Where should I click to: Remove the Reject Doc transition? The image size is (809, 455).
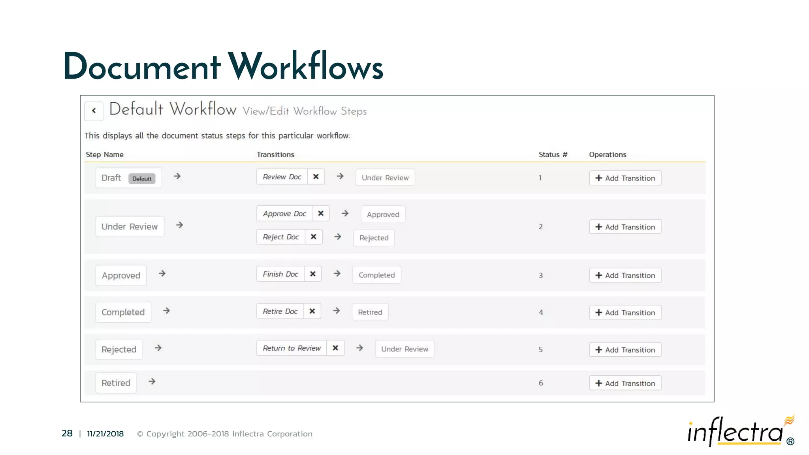coord(314,237)
